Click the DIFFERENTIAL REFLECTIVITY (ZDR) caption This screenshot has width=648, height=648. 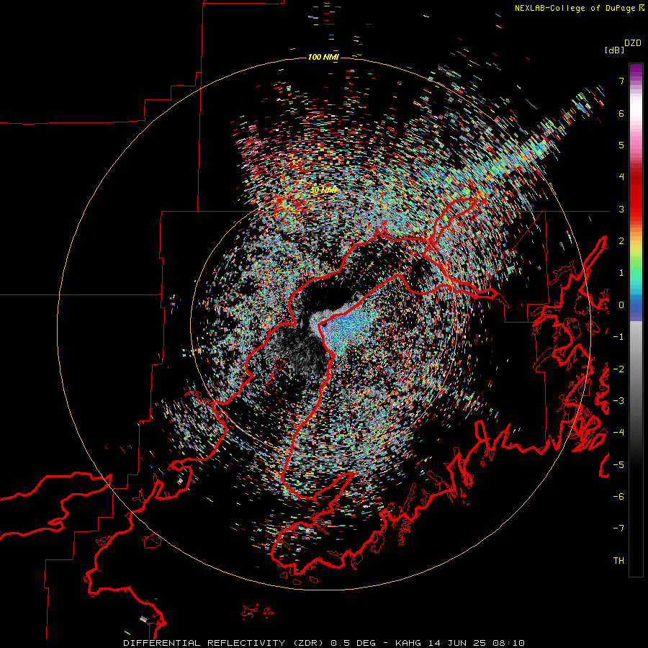click(225, 643)
